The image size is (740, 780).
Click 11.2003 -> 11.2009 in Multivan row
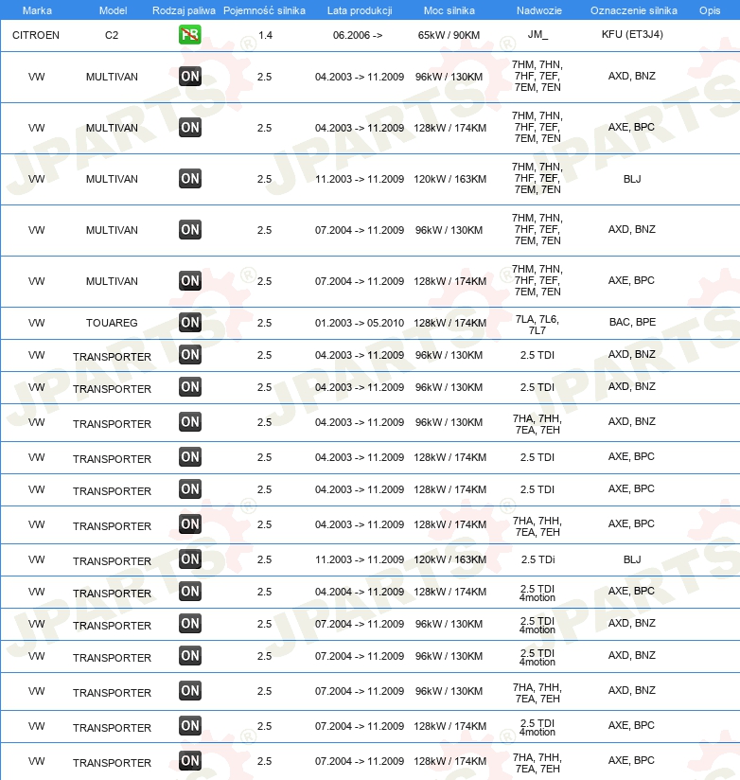point(360,179)
